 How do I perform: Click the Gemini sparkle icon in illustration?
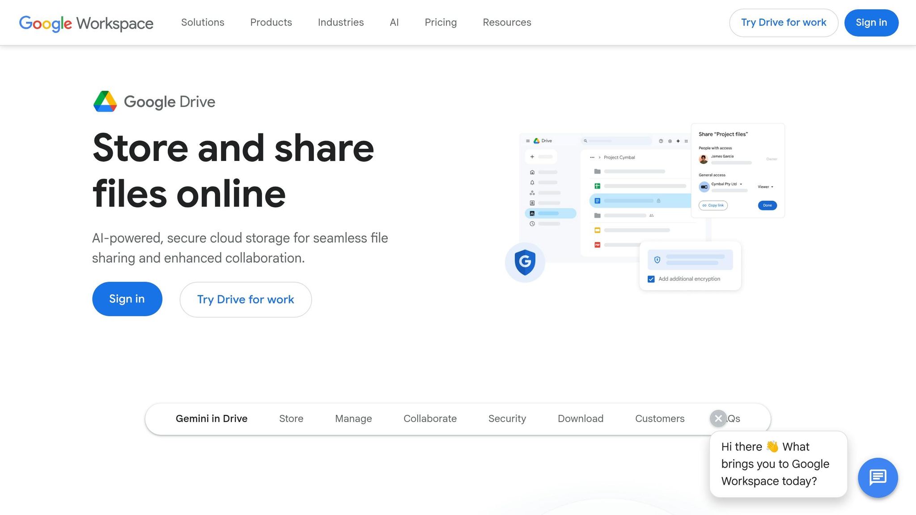(x=678, y=141)
